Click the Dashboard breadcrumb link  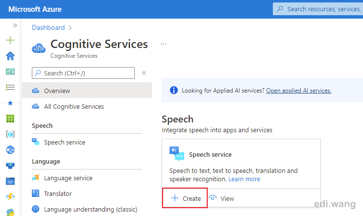pyautogui.click(x=48, y=27)
